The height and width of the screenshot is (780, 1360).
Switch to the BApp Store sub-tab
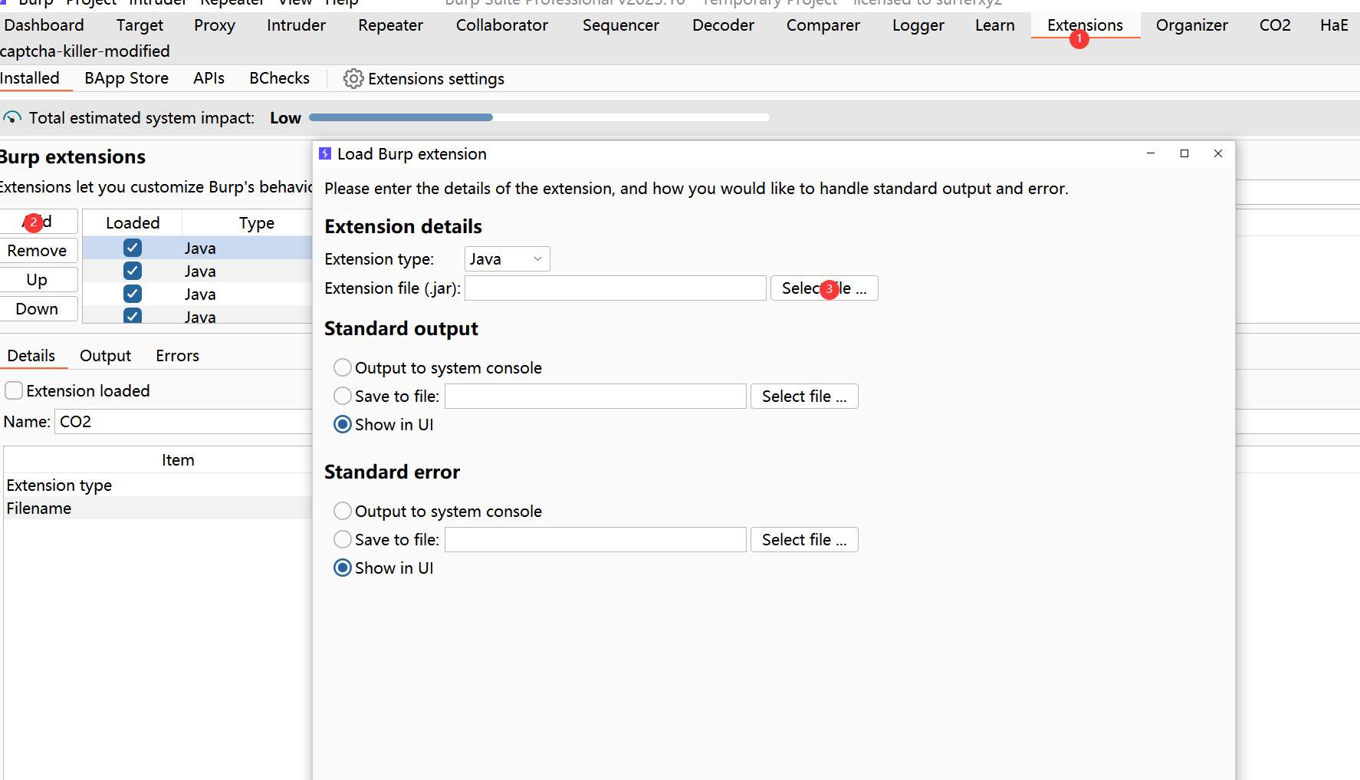pyautogui.click(x=126, y=78)
